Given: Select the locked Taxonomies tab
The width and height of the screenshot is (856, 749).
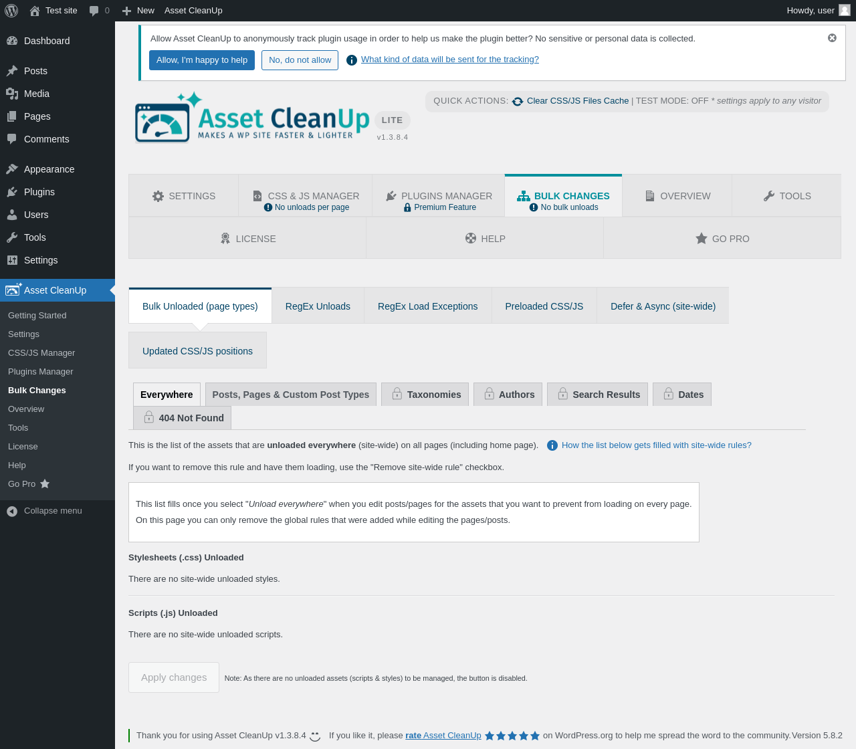Looking at the screenshot, I should pos(425,395).
